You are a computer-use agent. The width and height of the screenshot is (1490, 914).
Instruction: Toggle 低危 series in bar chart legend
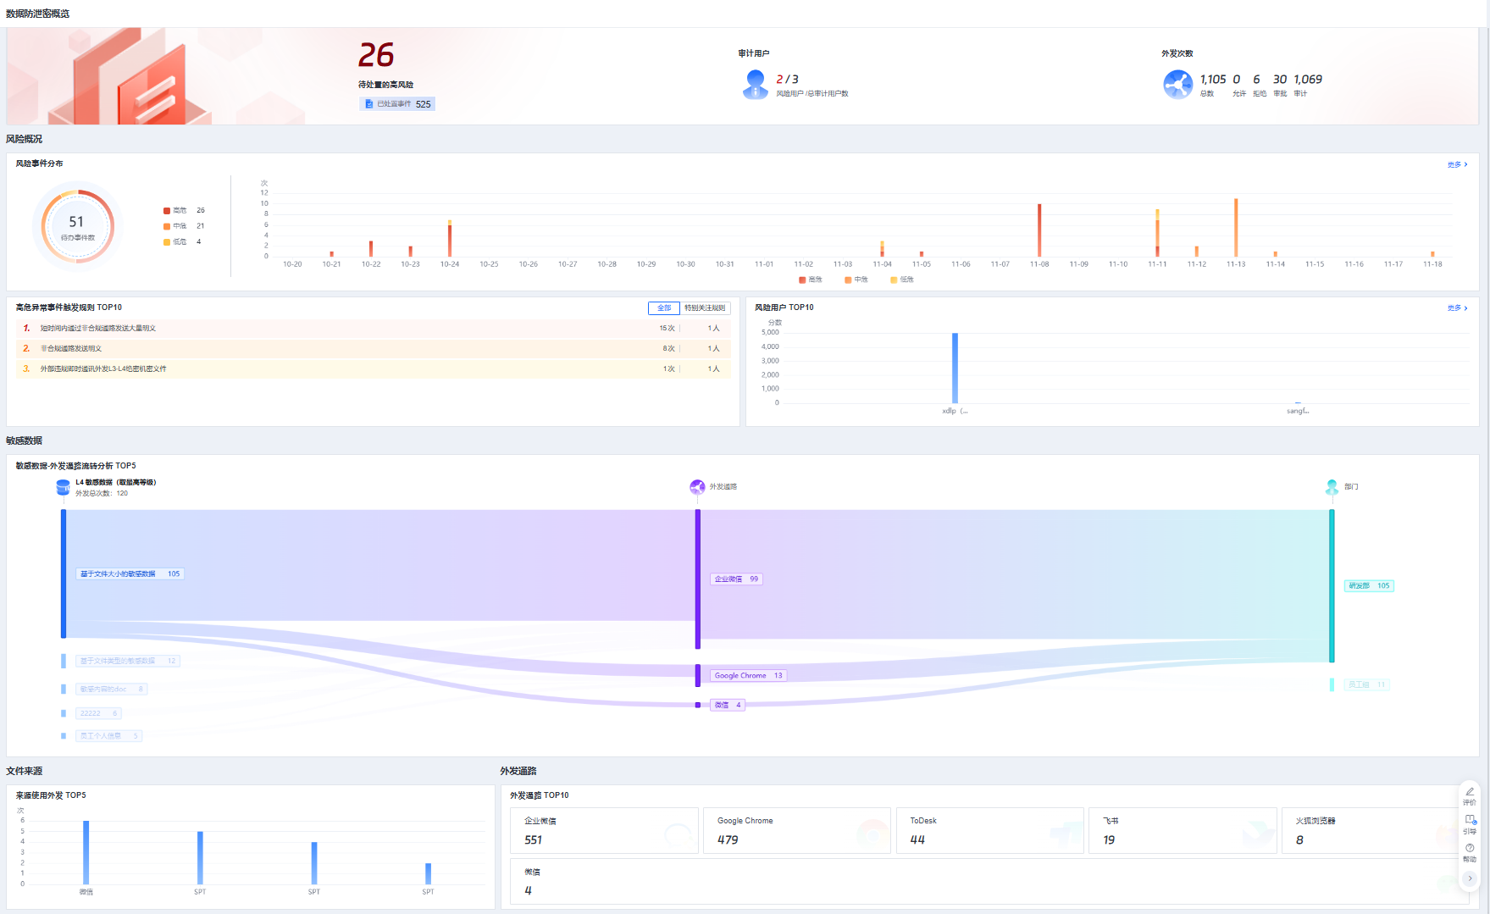click(901, 280)
